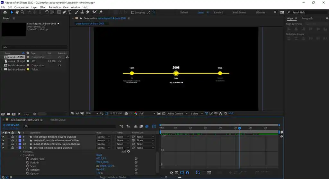The height and width of the screenshot is (179, 329).
Task: Expand the Contents property group
Action: tap(21, 151)
